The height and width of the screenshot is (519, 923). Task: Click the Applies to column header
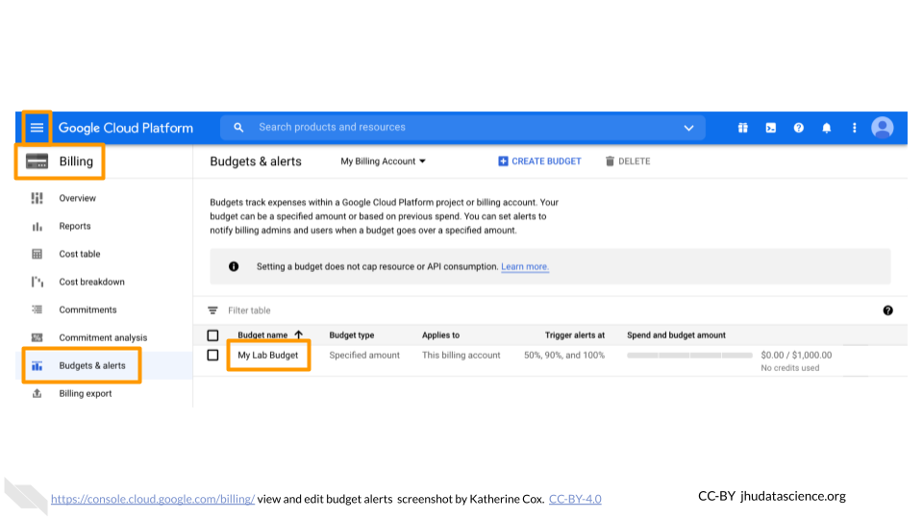point(440,335)
